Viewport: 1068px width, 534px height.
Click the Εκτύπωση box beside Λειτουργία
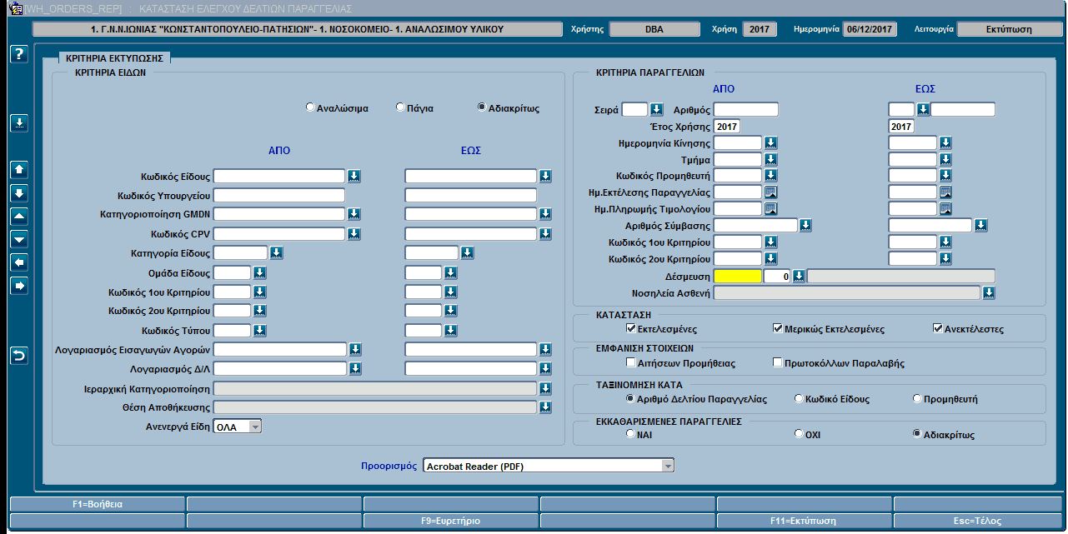pos(1010,29)
